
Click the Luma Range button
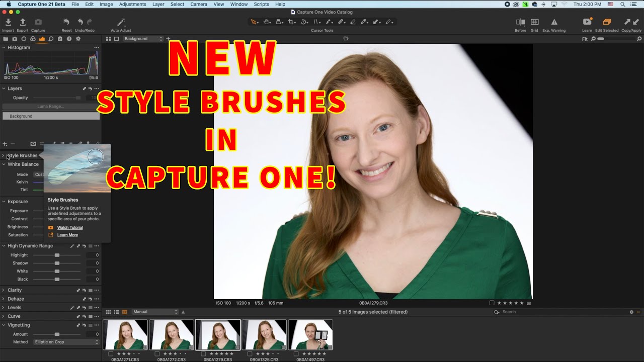50,107
